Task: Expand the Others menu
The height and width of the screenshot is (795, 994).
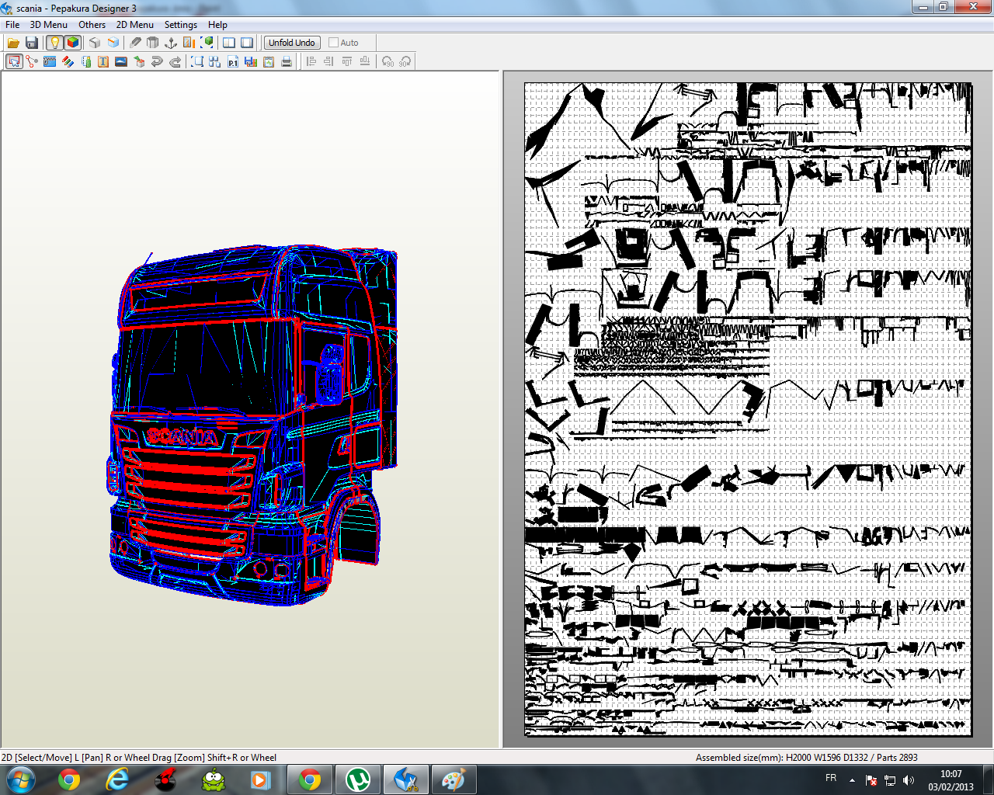Action: click(92, 25)
